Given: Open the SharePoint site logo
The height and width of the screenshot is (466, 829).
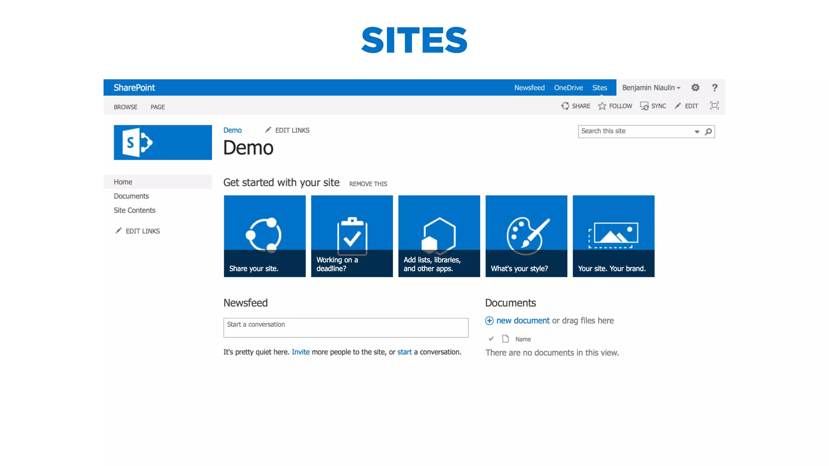Looking at the screenshot, I should pyautogui.click(x=163, y=142).
